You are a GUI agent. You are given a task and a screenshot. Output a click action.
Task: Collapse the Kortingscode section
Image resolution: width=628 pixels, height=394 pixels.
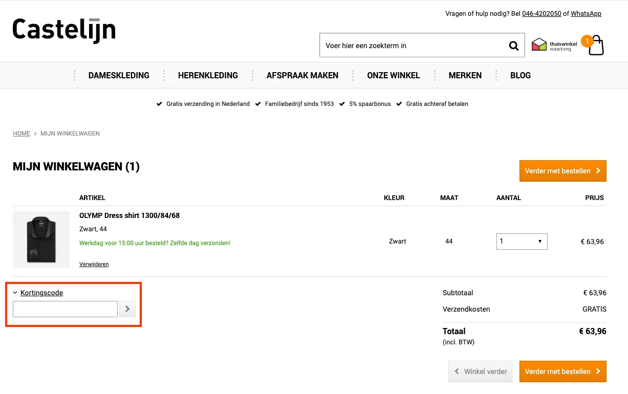[x=41, y=293]
